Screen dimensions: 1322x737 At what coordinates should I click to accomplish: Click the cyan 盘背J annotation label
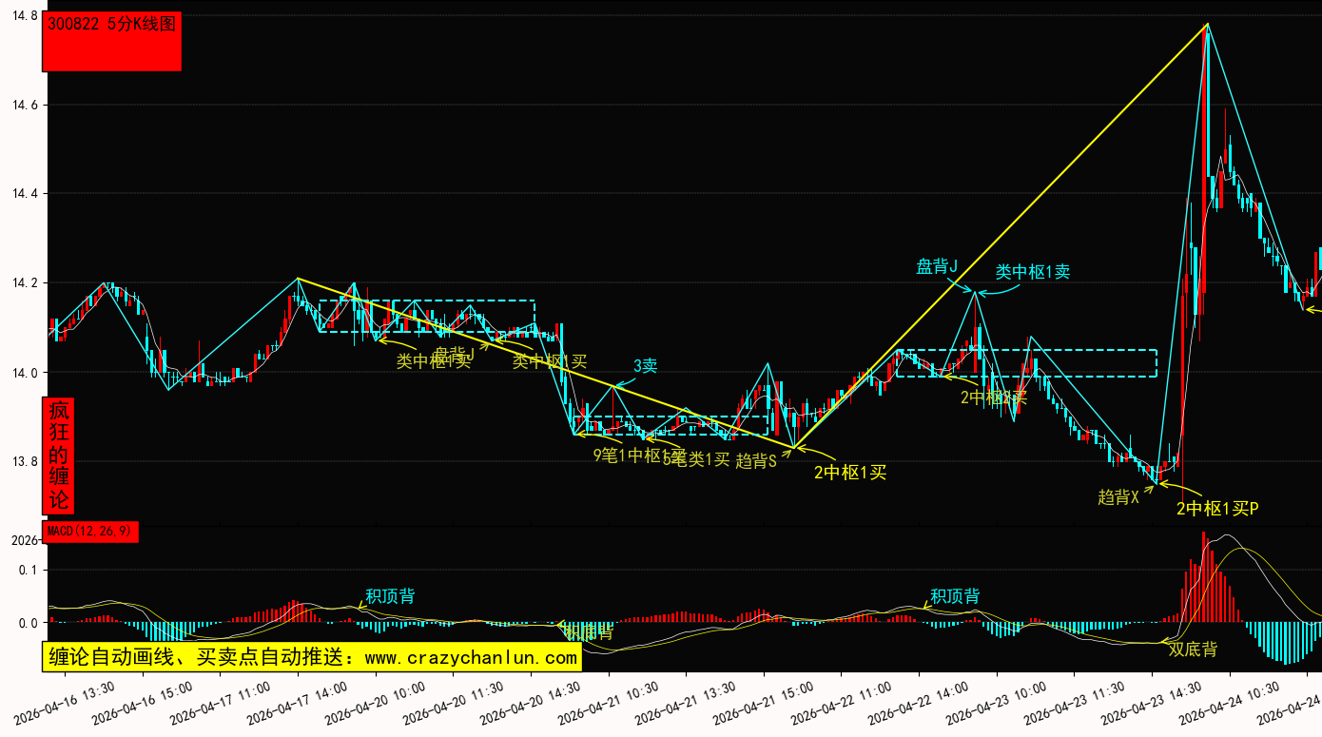point(936,266)
